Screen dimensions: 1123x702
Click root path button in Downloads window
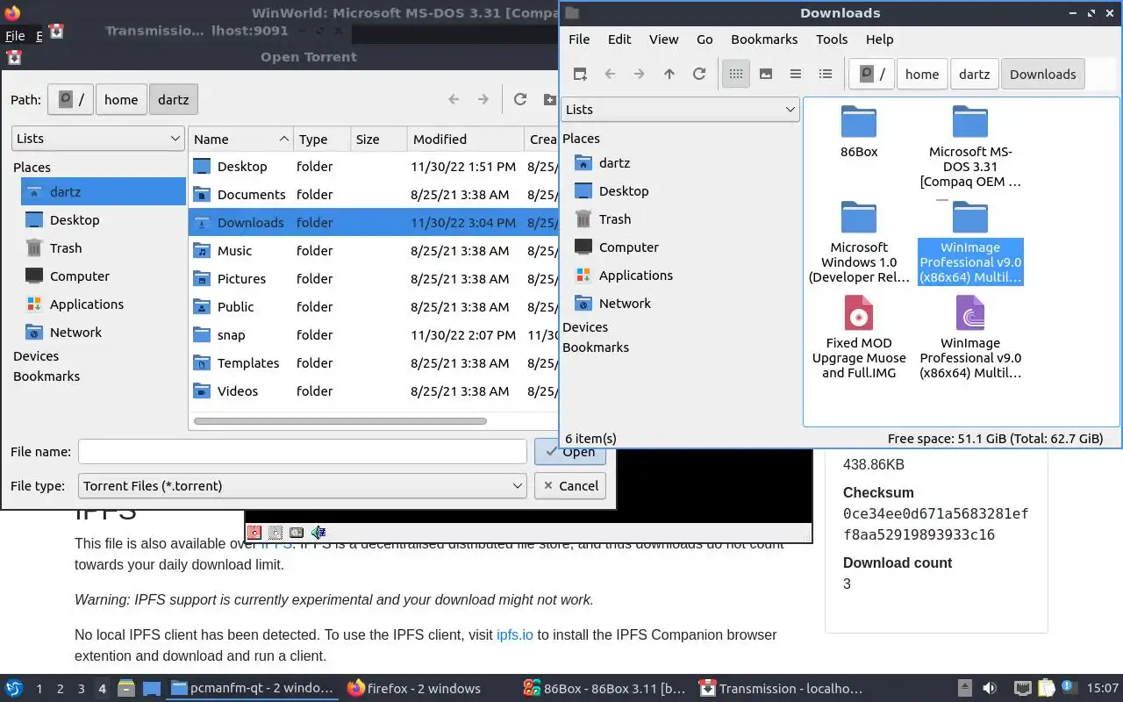[x=872, y=74]
